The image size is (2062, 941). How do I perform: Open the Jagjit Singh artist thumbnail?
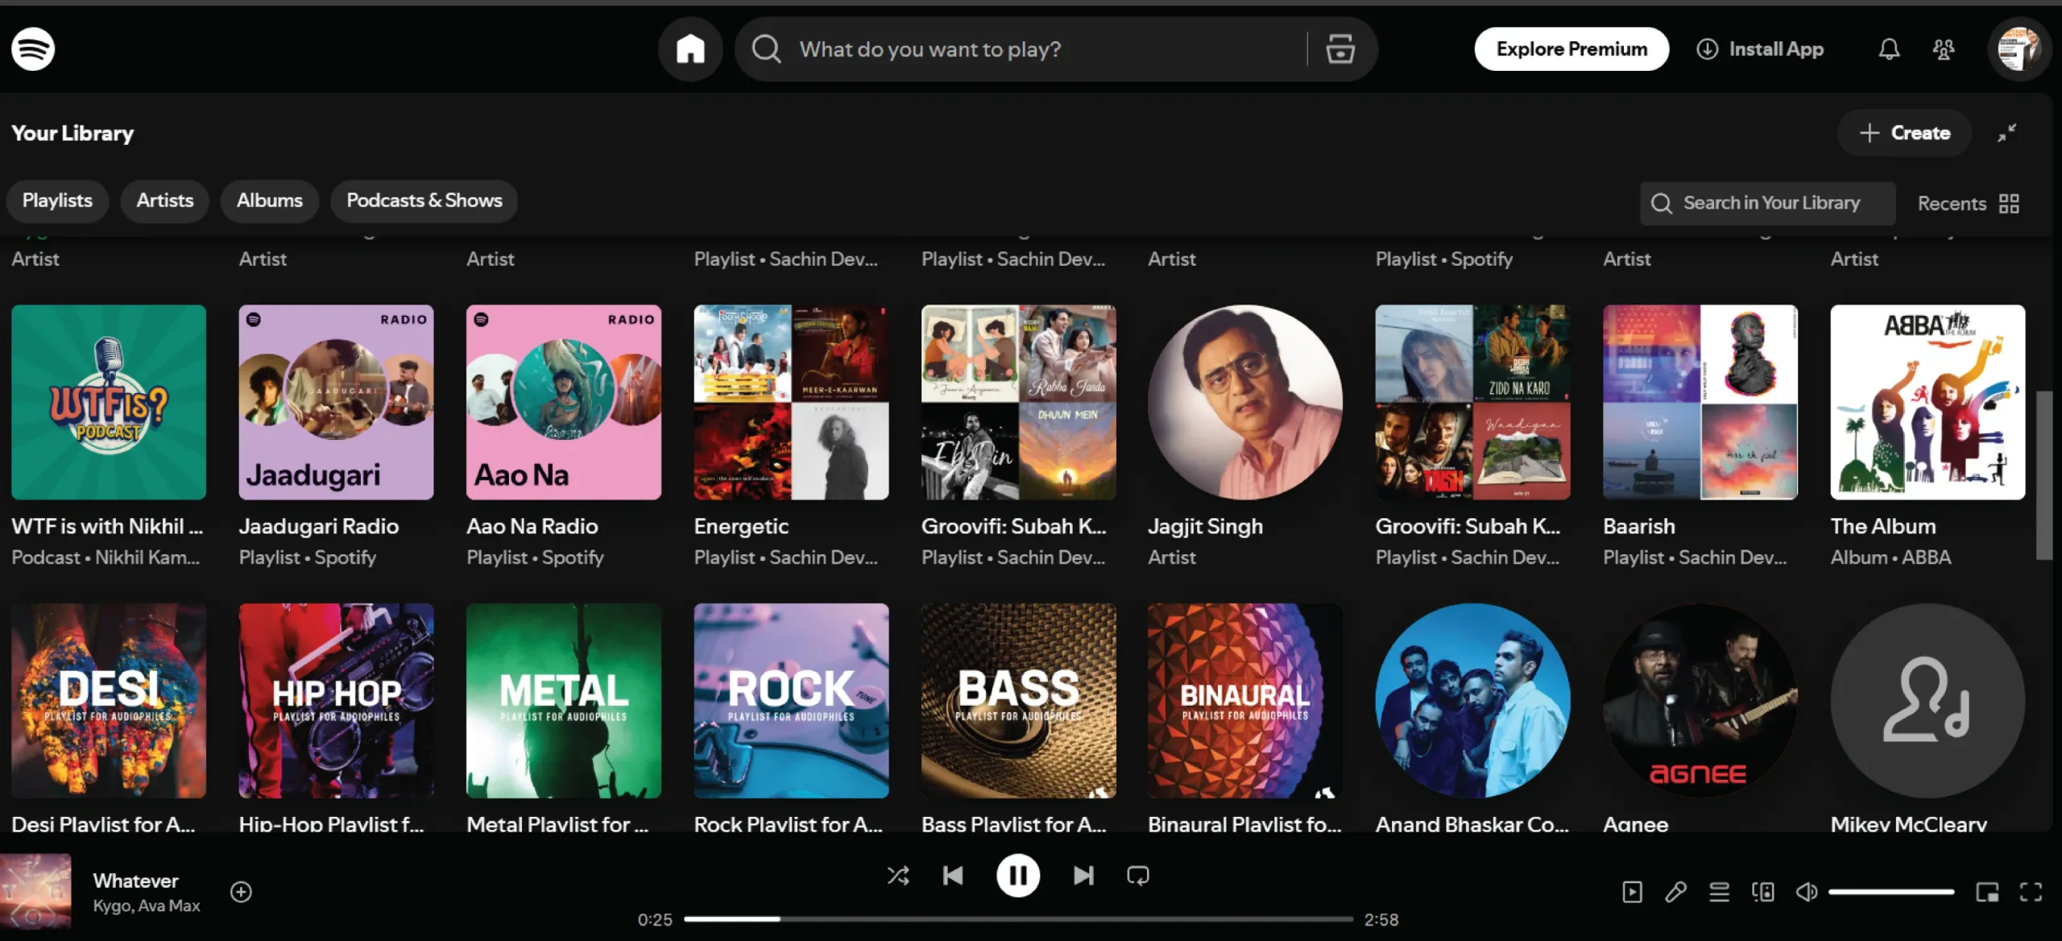[1245, 402]
